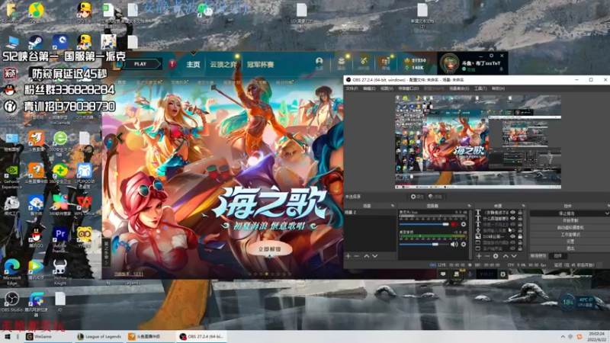The image size is (610, 343).
Task: Add a new scene with plus icon
Action: point(348,256)
